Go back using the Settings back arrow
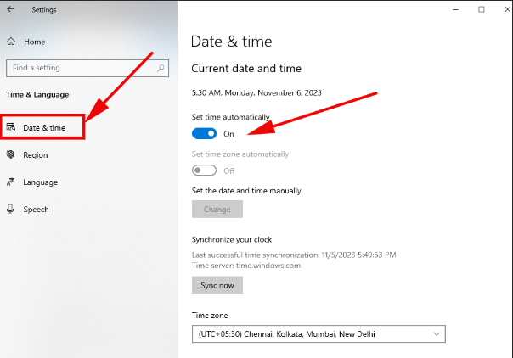 pyautogui.click(x=10, y=9)
